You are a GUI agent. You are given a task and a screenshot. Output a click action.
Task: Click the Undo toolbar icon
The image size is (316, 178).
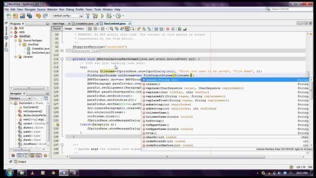point(39,16)
